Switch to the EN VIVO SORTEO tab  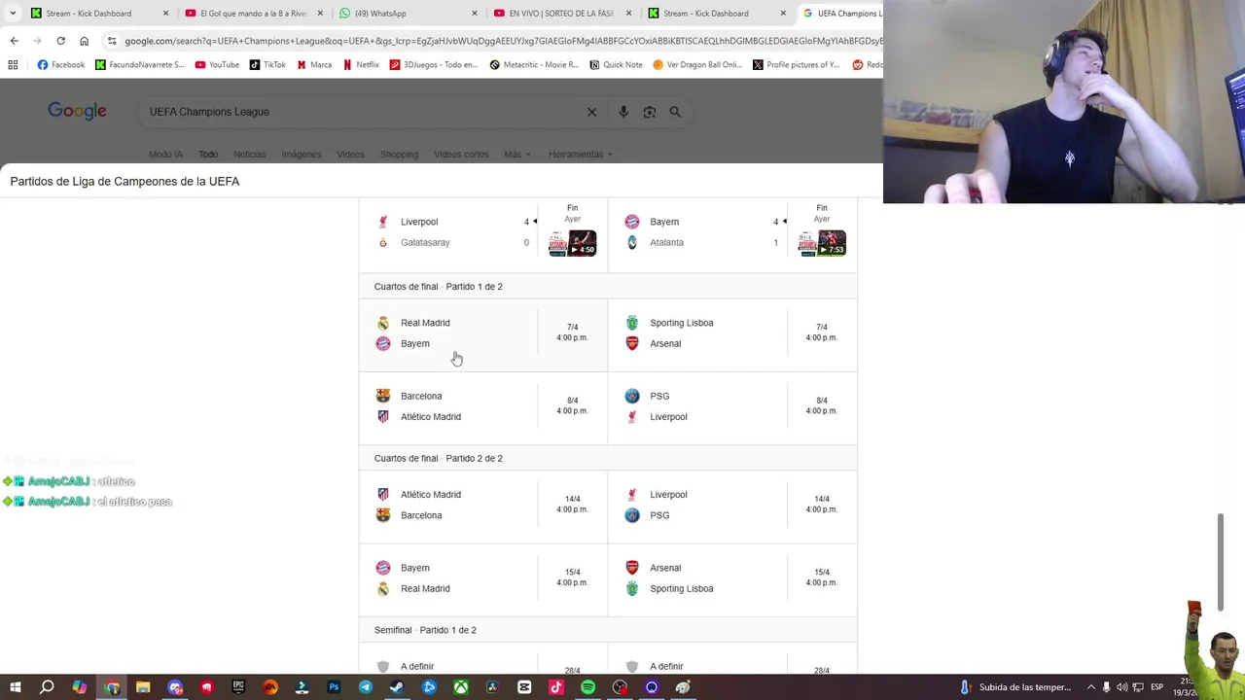click(x=563, y=14)
